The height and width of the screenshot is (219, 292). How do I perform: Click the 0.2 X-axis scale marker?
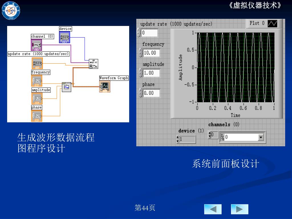pos(213,108)
